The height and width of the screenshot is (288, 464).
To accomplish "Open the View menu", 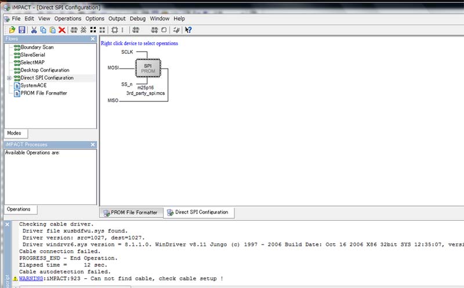I will (x=44, y=19).
